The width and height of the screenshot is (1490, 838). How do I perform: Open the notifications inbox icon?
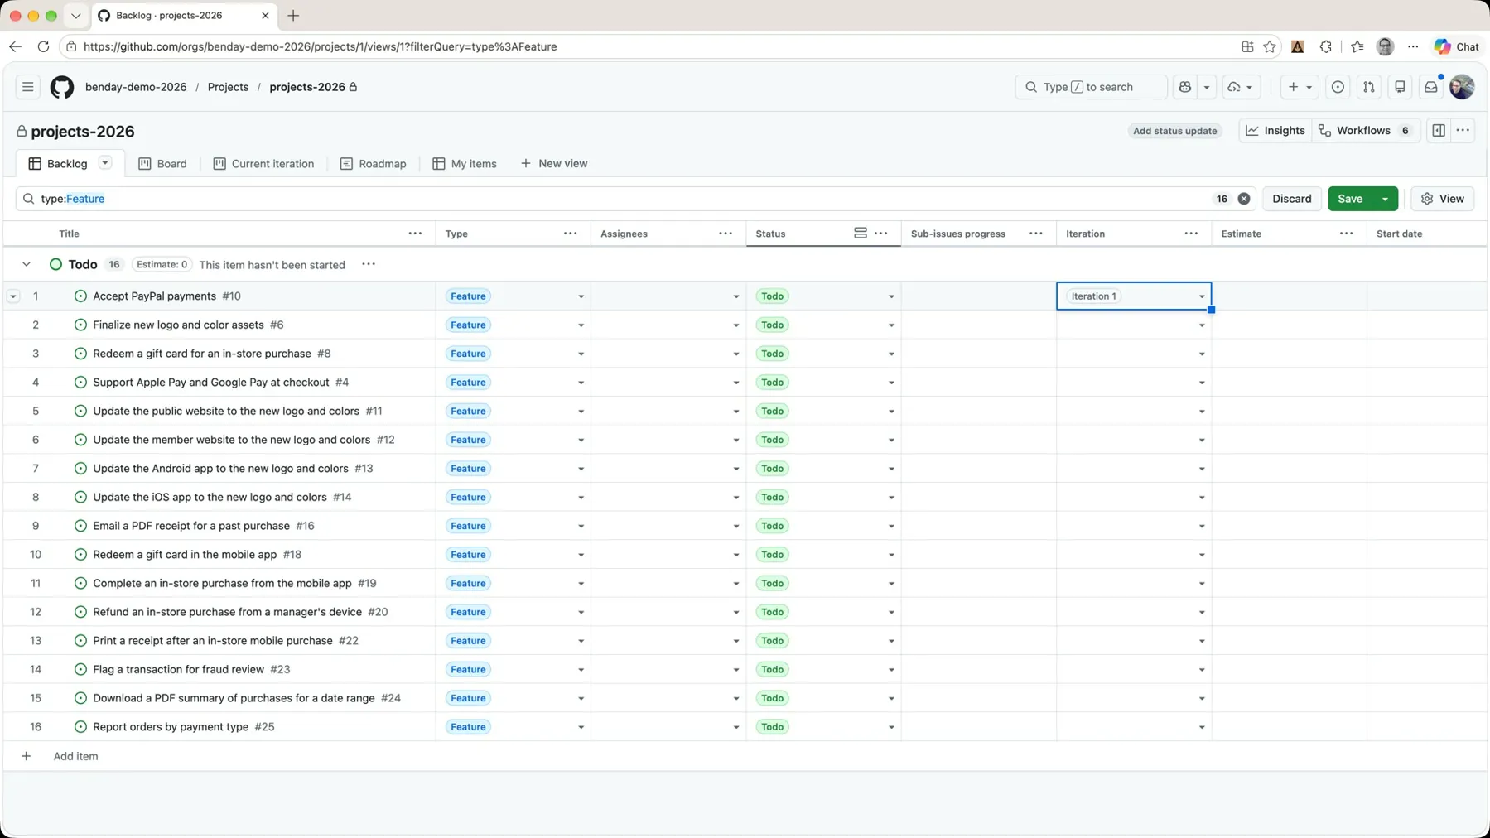[x=1430, y=87]
